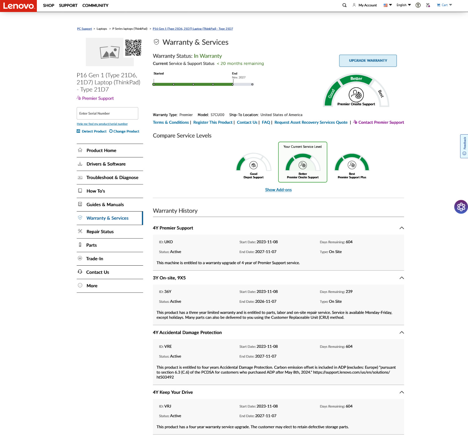Click the FAQ link
The height and width of the screenshot is (440, 468).
[x=266, y=122]
